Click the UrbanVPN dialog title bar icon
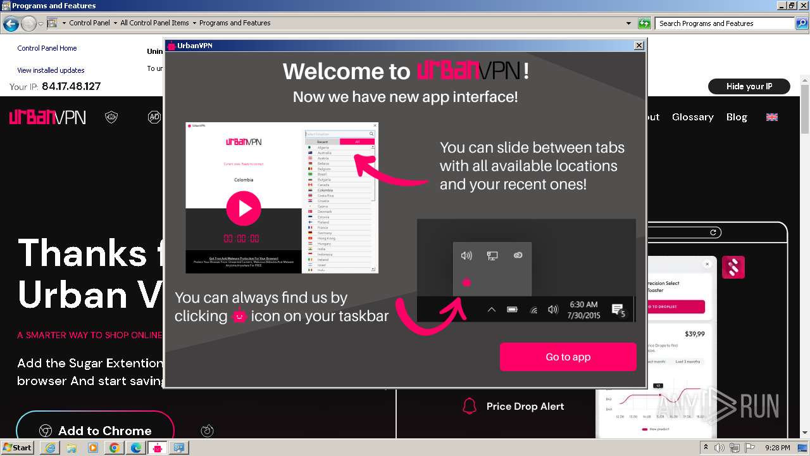 point(171,46)
